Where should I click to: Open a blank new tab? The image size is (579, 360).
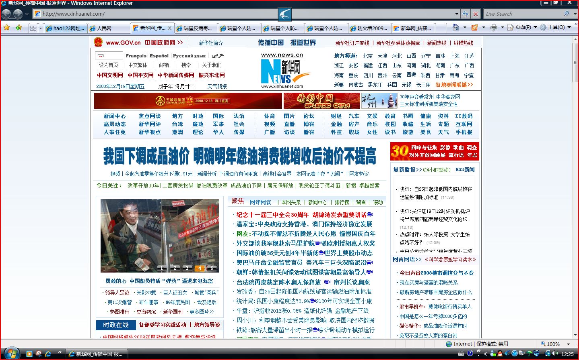point(441,28)
